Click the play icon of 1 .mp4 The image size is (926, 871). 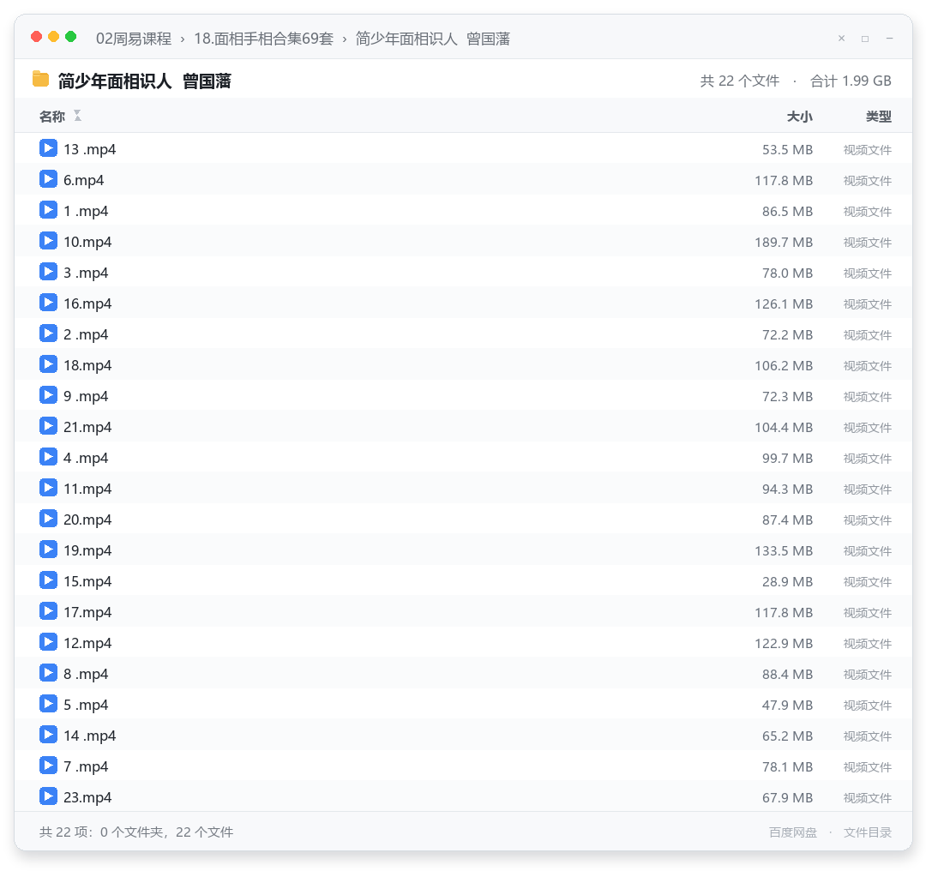pos(48,210)
